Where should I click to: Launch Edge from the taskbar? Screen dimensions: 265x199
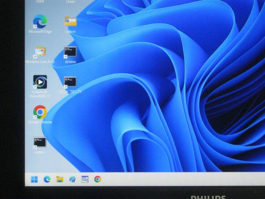point(47,179)
